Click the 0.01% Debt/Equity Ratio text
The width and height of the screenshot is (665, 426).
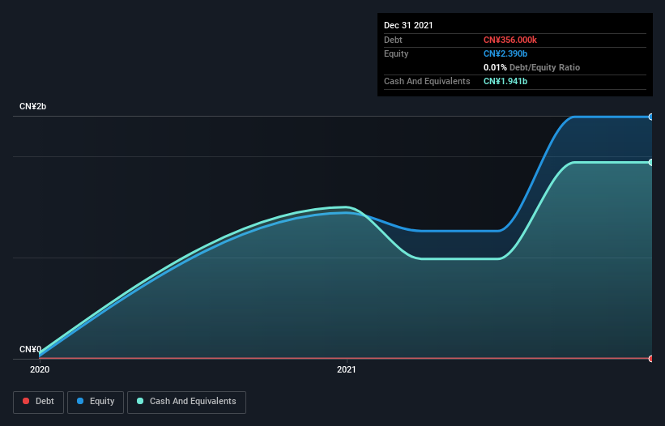tap(532, 67)
